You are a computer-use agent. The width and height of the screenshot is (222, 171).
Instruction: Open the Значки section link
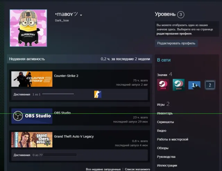162,75
